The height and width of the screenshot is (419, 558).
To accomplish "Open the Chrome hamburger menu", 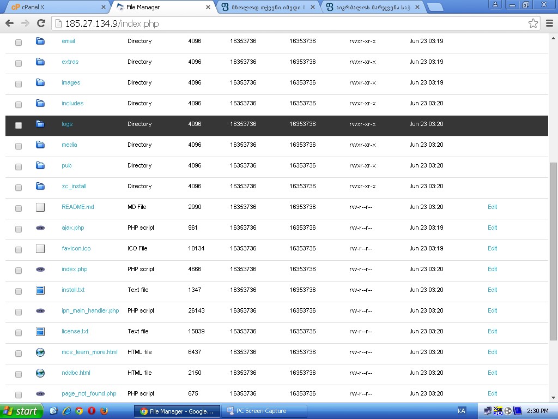I will (x=549, y=23).
